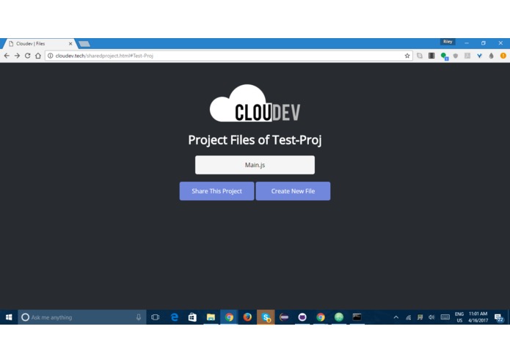Open Microsoft Edge from the taskbar
Image resolution: width=510 pixels, height=362 pixels.
pos(175,317)
